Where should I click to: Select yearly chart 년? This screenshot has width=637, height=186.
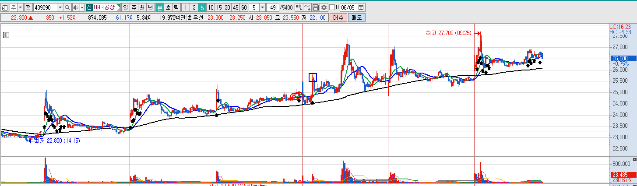click(x=151, y=7)
